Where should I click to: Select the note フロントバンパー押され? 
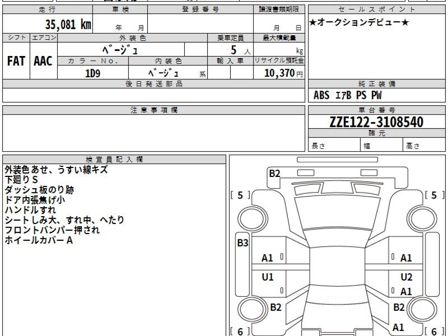pos(52,230)
